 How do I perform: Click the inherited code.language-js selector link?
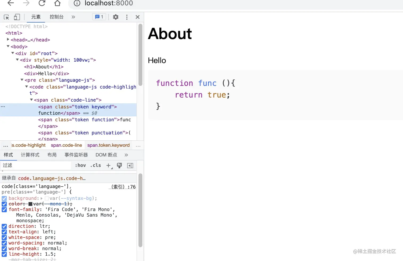coord(52,178)
